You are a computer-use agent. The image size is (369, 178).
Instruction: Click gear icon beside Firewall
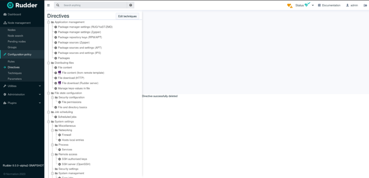pyautogui.click(x=60, y=135)
